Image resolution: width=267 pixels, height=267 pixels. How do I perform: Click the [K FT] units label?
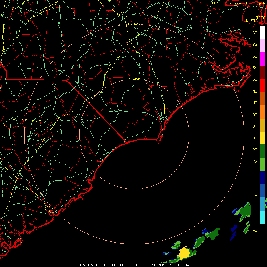coord(251,20)
